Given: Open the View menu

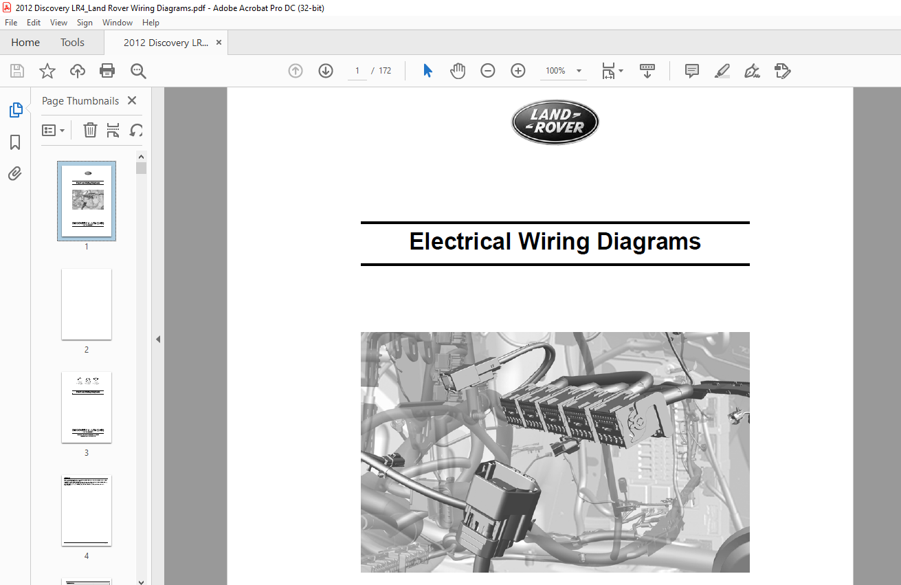Looking at the screenshot, I should point(59,23).
